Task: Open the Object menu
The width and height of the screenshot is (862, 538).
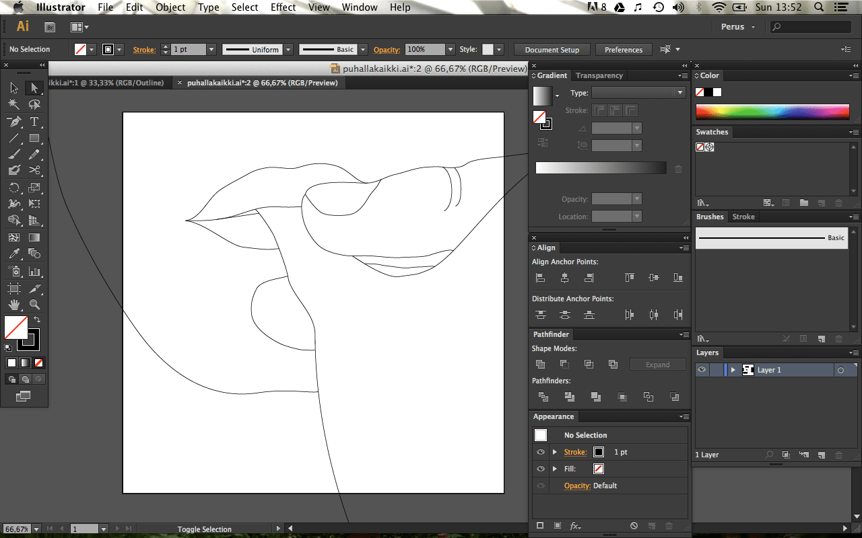Action: tap(170, 7)
